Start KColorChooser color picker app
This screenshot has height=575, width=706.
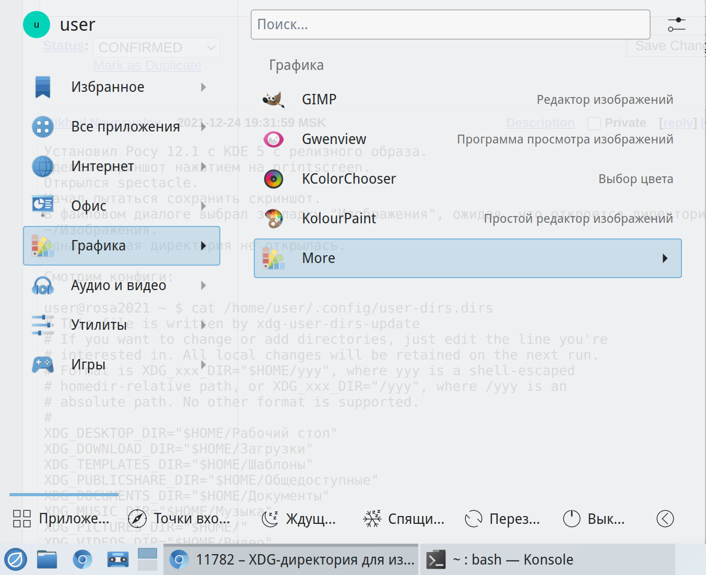[348, 179]
